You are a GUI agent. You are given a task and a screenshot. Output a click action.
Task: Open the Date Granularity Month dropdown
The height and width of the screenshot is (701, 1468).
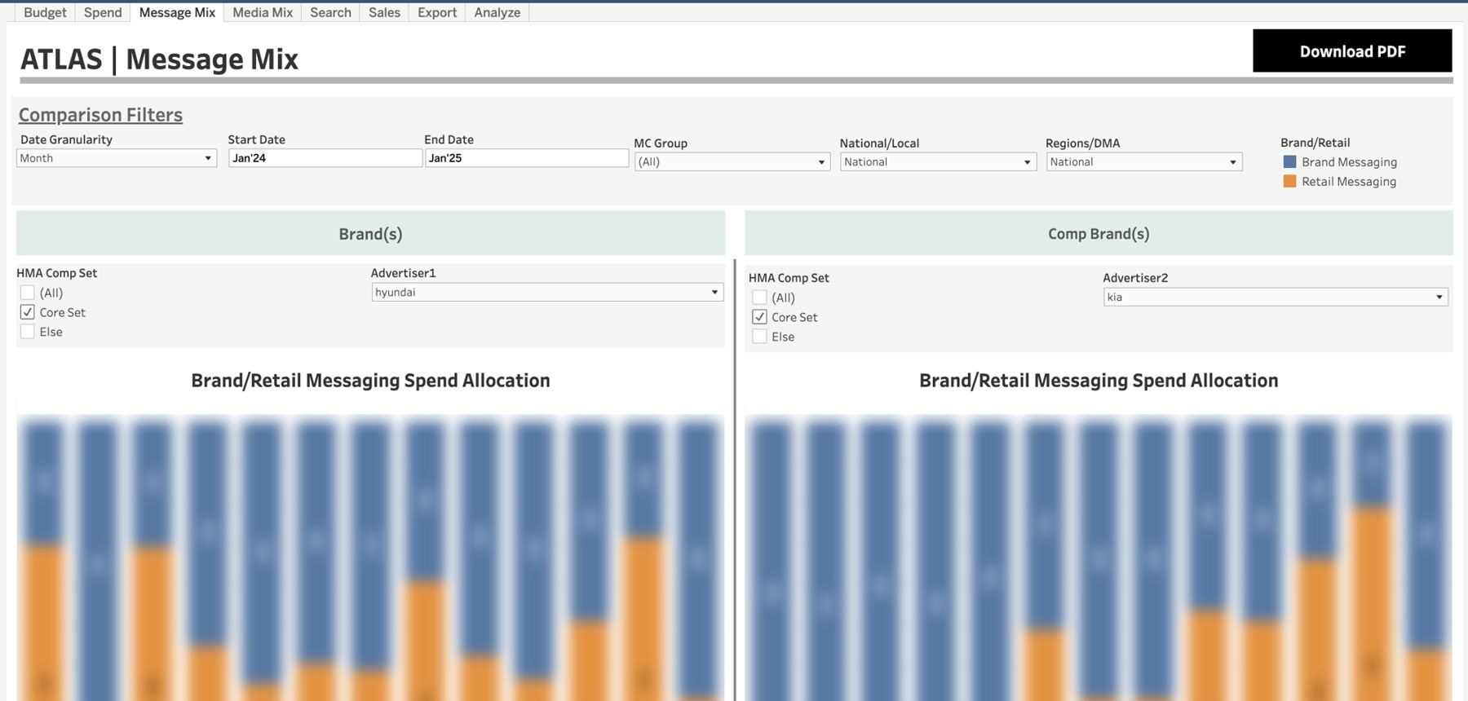point(117,158)
